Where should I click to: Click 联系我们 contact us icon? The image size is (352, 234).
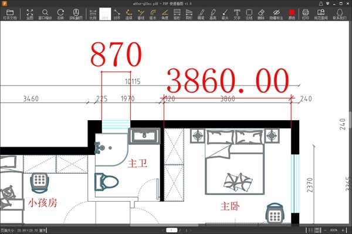(340, 14)
